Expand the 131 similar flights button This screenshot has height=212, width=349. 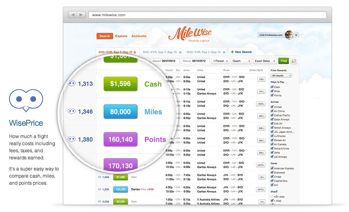coord(261,92)
